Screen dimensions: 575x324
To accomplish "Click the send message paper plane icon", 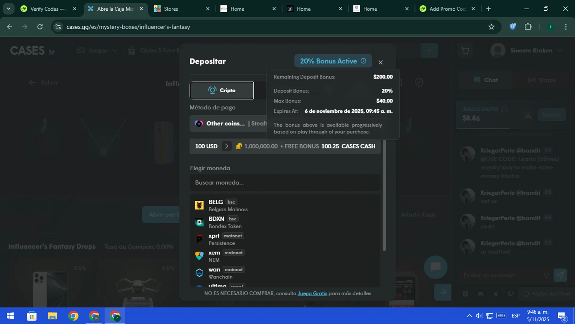I will coord(560,275).
